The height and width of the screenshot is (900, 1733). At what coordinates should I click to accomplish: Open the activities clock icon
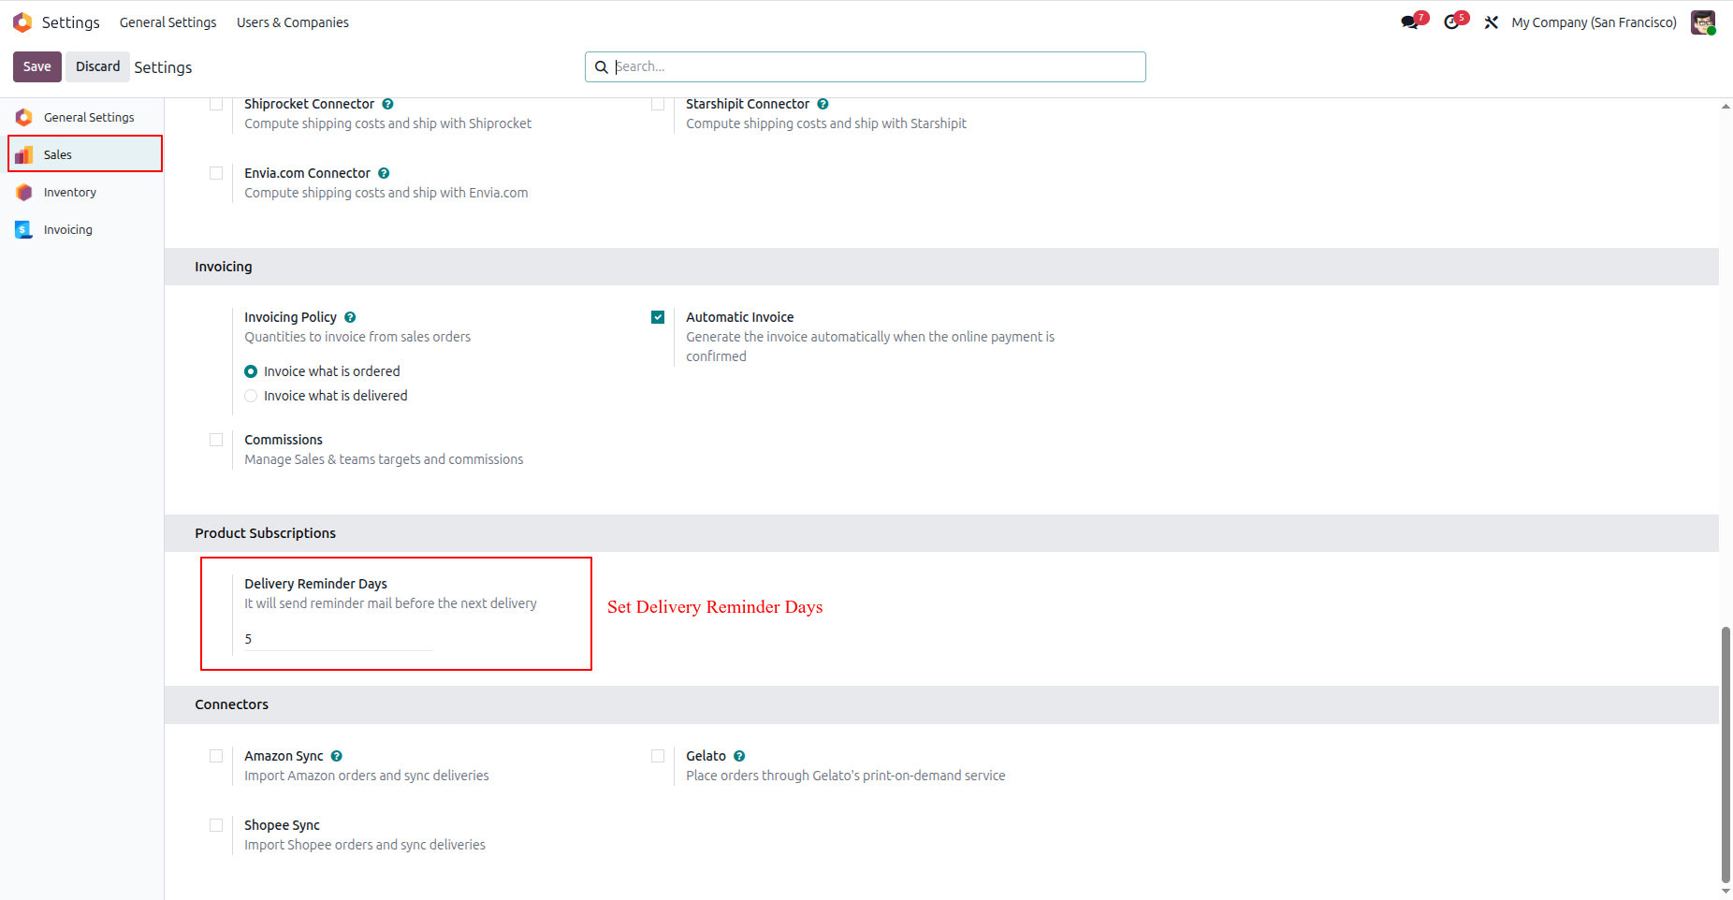(x=1451, y=22)
